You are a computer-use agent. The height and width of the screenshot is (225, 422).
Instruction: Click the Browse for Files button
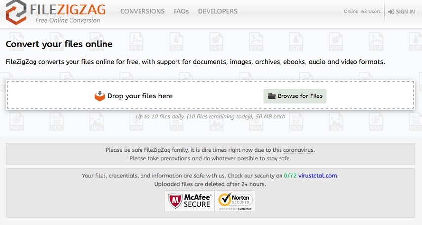tap(295, 96)
